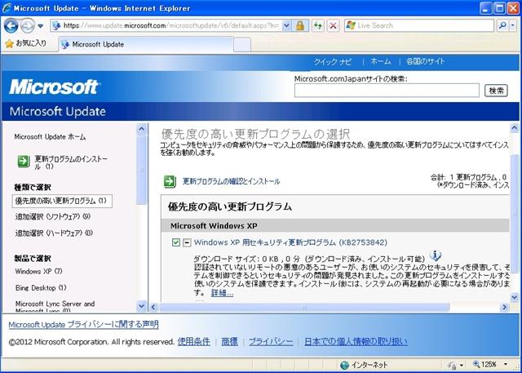Click the security padlock icon
Image resolution: width=522 pixels, height=373 pixels.
tap(300, 25)
